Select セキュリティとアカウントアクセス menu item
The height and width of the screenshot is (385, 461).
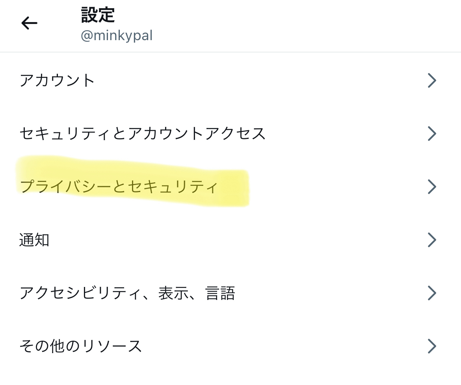coord(142,134)
